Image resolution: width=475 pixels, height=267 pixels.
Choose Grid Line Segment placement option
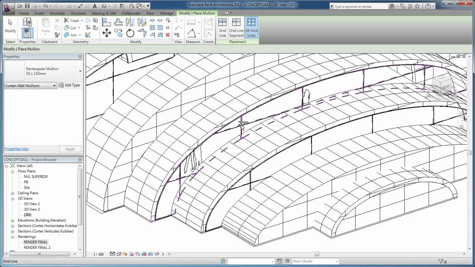tap(236, 27)
